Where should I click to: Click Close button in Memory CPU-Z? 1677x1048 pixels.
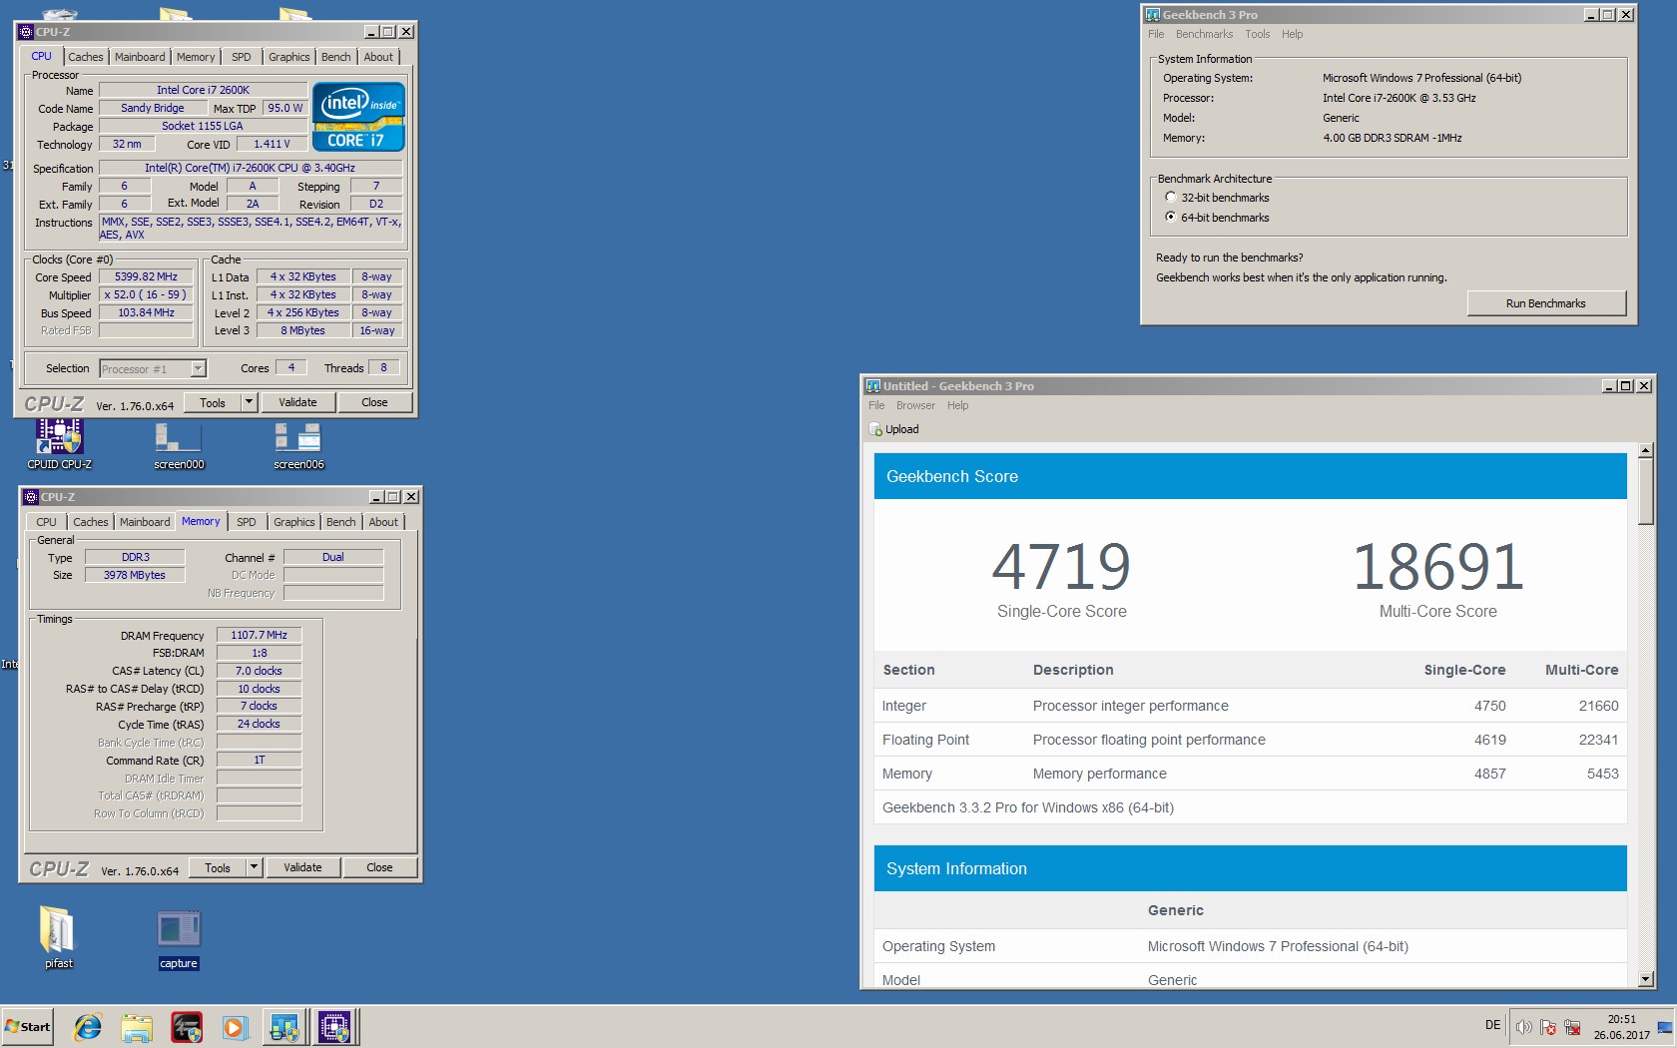tap(379, 867)
